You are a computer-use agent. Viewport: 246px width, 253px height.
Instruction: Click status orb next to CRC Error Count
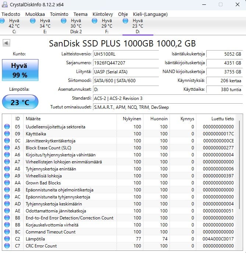(7, 246)
